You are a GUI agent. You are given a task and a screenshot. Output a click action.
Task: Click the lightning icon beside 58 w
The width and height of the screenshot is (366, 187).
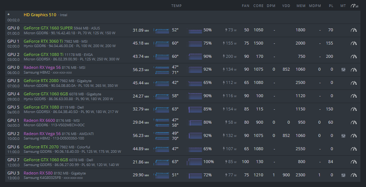226,123
